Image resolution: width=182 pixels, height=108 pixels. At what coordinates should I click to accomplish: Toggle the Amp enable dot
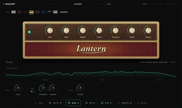click(x=78, y=103)
